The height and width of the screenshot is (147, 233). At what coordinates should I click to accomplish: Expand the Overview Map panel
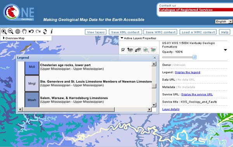click(14, 38)
